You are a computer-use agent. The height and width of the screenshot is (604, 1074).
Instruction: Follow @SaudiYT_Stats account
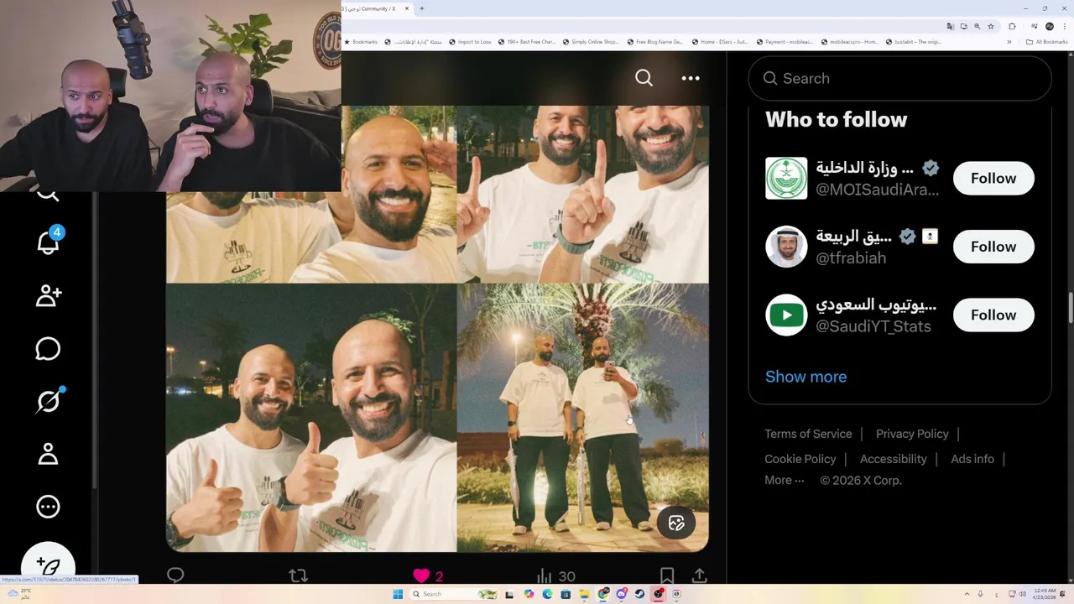pos(993,315)
